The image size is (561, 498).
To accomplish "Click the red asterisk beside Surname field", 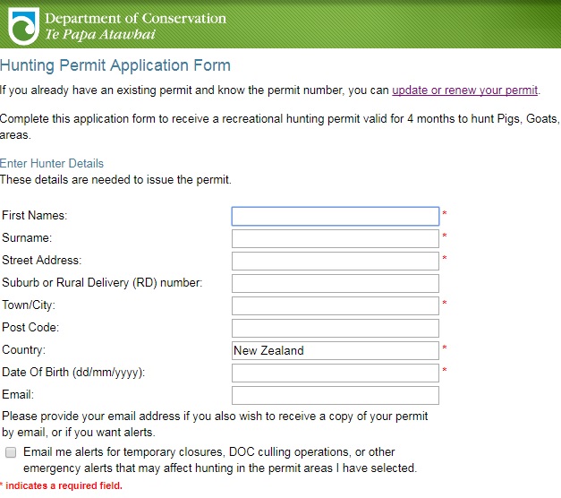I will pos(445,236).
